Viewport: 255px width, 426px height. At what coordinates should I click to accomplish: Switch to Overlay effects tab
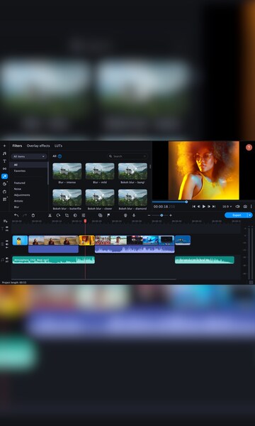(x=38, y=146)
